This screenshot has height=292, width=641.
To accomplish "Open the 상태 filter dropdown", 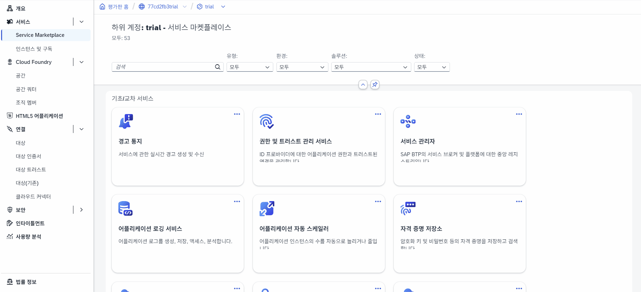I will (x=432, y=67).
